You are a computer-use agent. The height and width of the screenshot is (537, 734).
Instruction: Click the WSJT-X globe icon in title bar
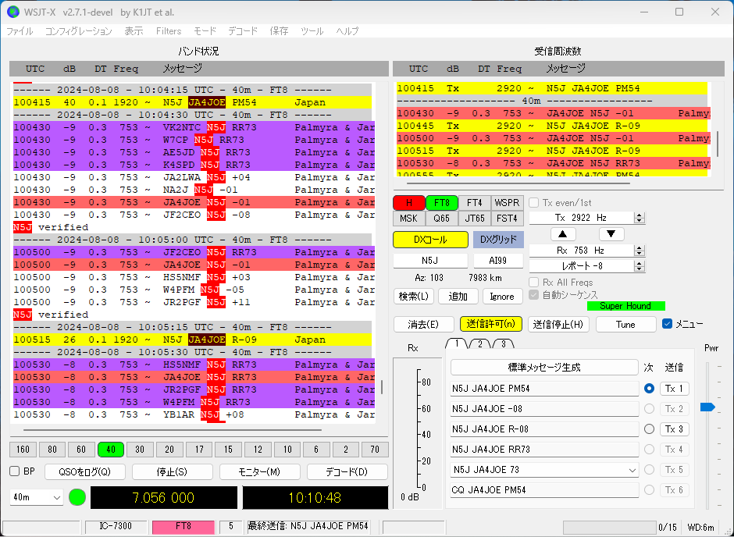pyautogui.click(x=12, y=12)
